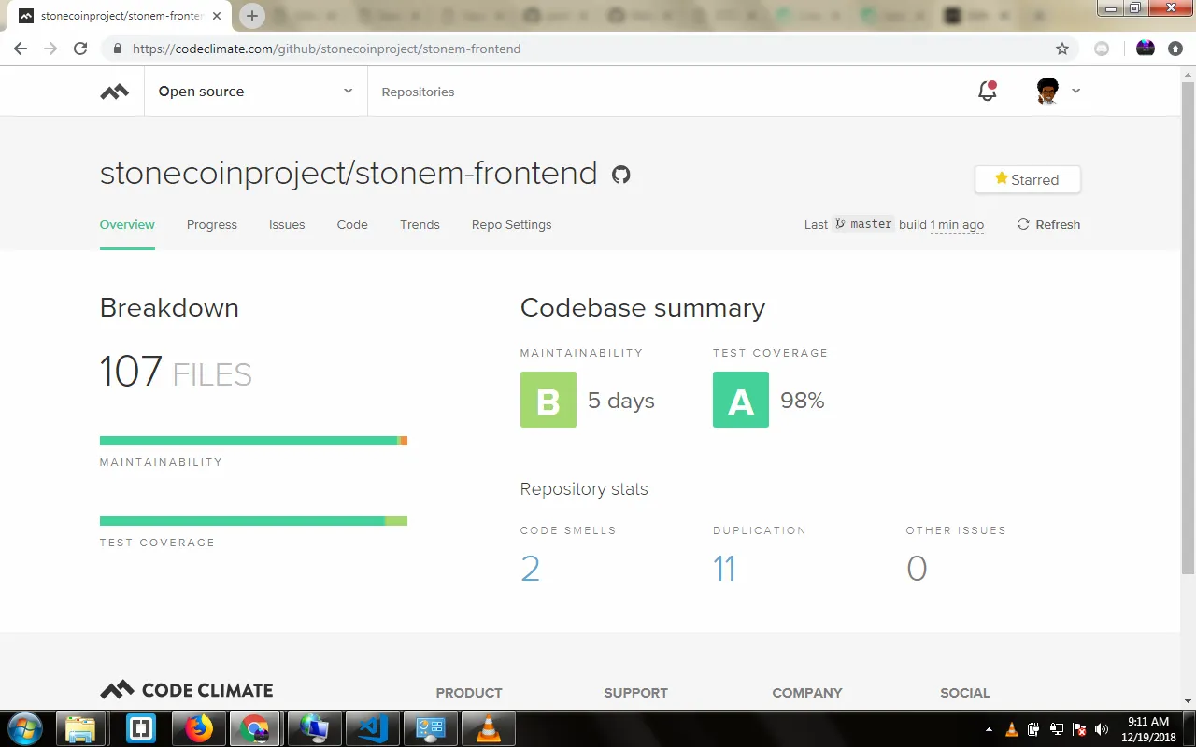
Task: Click the address bar URL
Action: coord(326,49)
